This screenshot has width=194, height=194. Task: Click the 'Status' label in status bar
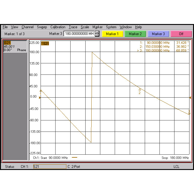click(10, 167)
